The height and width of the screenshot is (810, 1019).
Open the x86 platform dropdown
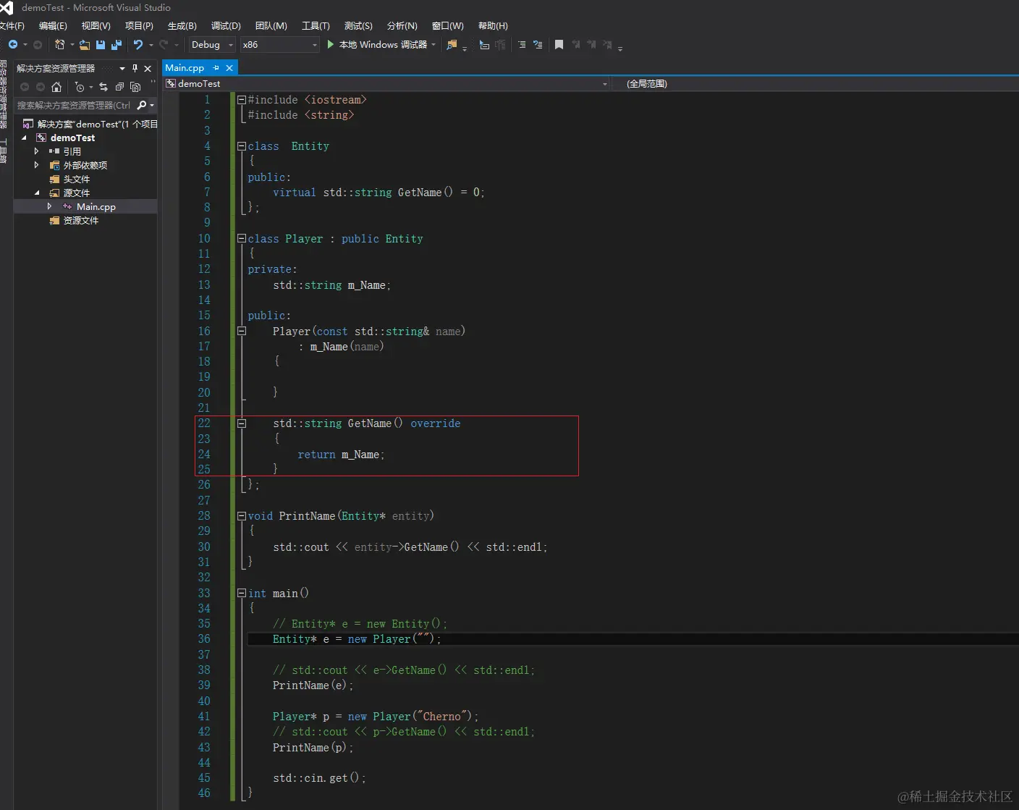pyautogui.click(x=280, y=45)
